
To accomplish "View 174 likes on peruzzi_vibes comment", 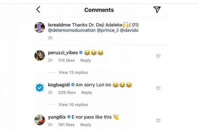I will coord(66,60).
